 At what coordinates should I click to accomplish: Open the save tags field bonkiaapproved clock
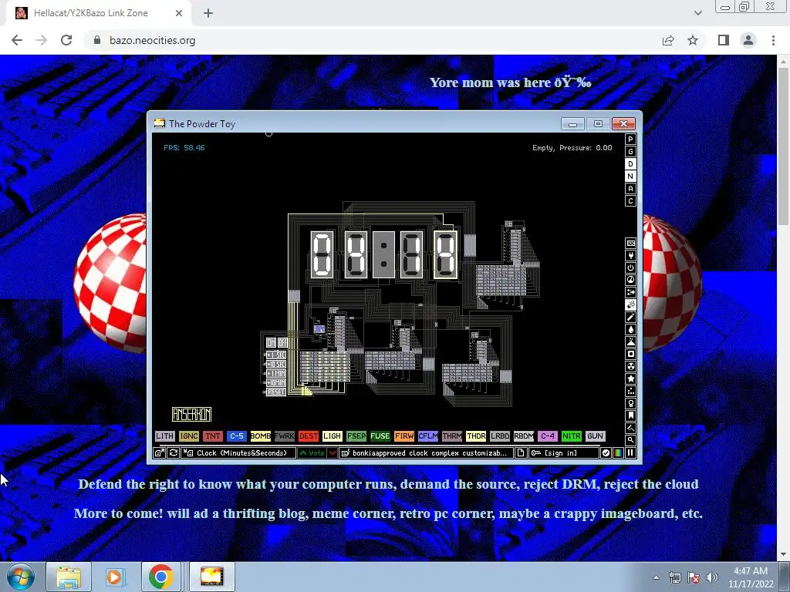tap(426, 452)
